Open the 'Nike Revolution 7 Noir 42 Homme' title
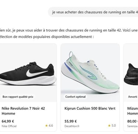Image resolution: width=138 pixels, height=134 pixels. pos(23,111)
